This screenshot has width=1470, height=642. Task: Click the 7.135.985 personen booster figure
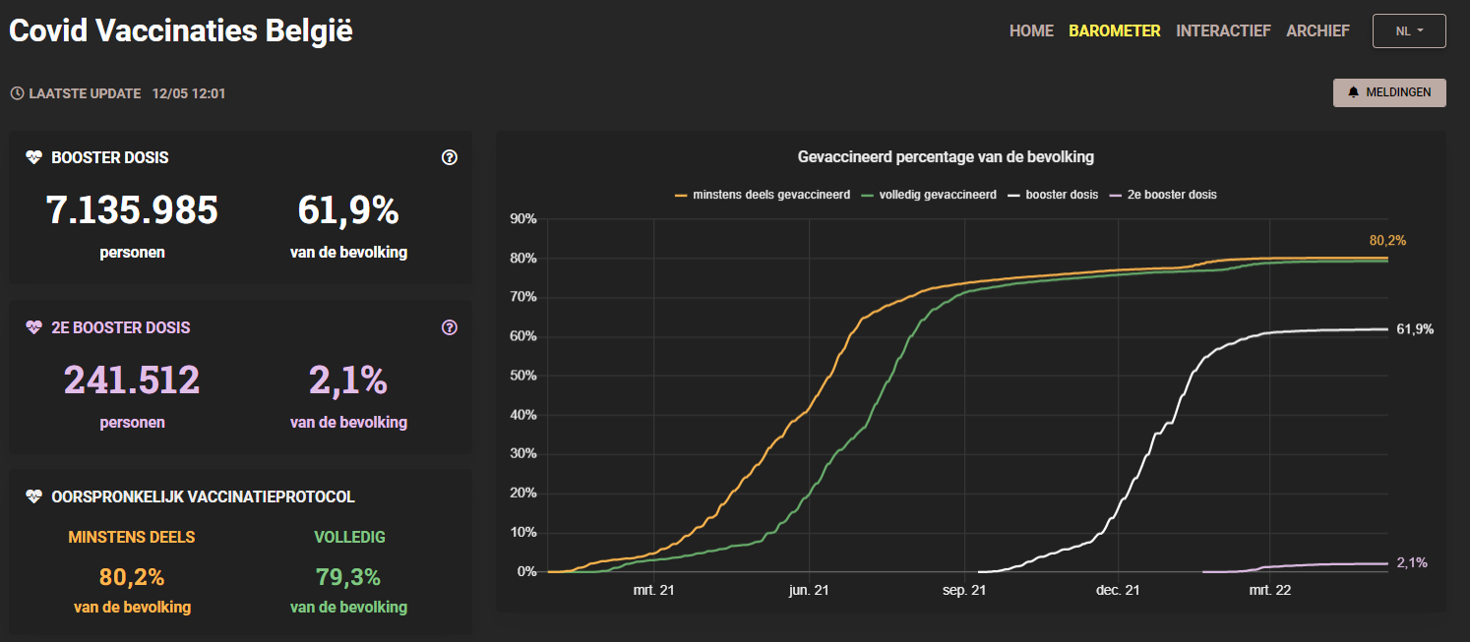[x=132, y=211]
